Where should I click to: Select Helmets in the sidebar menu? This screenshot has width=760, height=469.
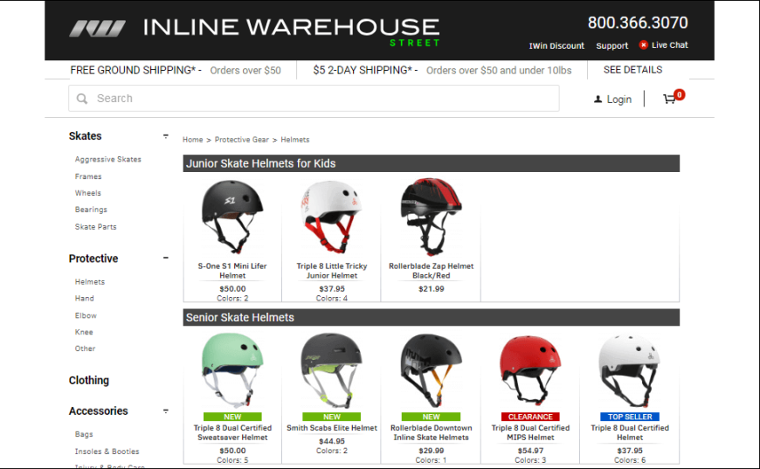point(90,281)
